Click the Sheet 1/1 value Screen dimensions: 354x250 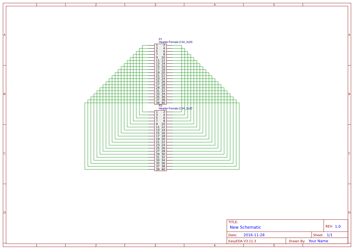coord(330,235)
